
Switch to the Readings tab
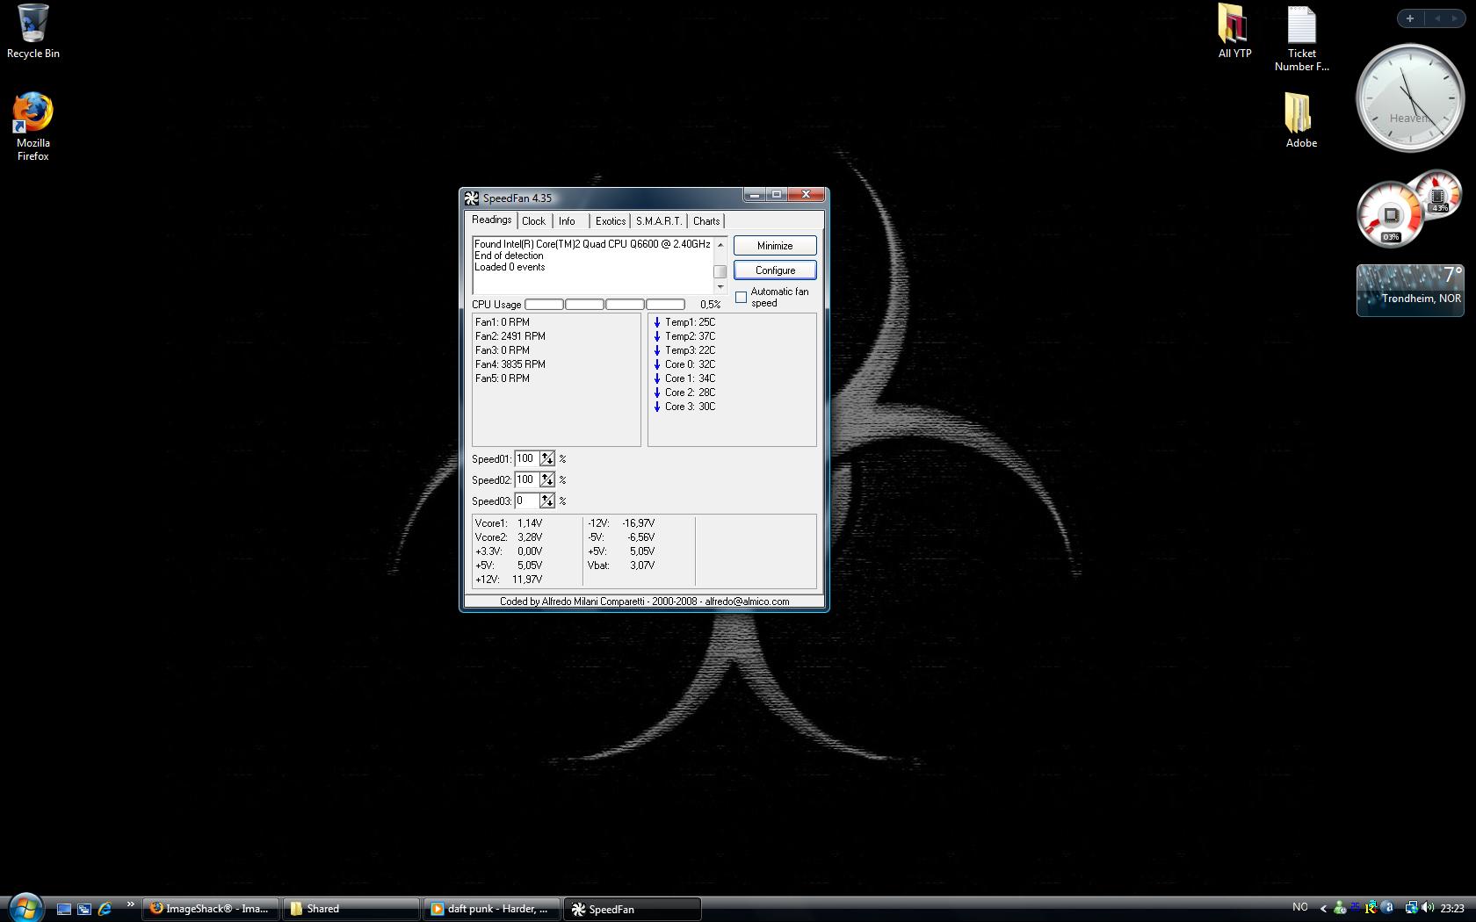tap(491, 220)
